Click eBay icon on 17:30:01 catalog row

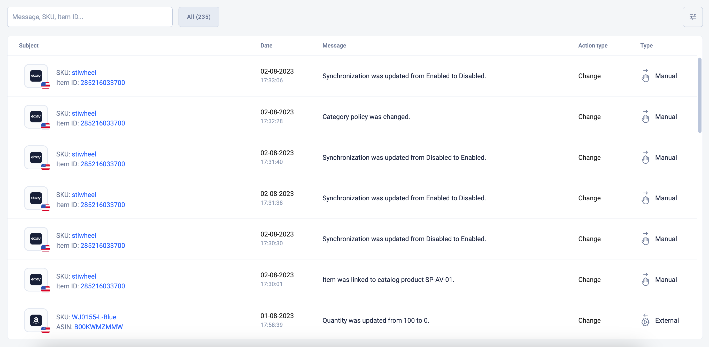click(x=36, y=279)
